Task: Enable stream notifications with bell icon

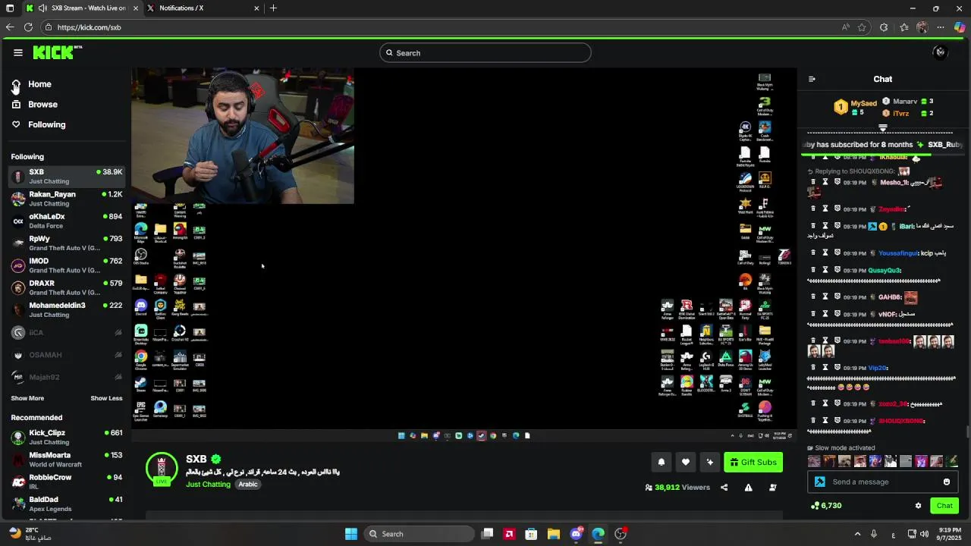Action: point(661,462)
